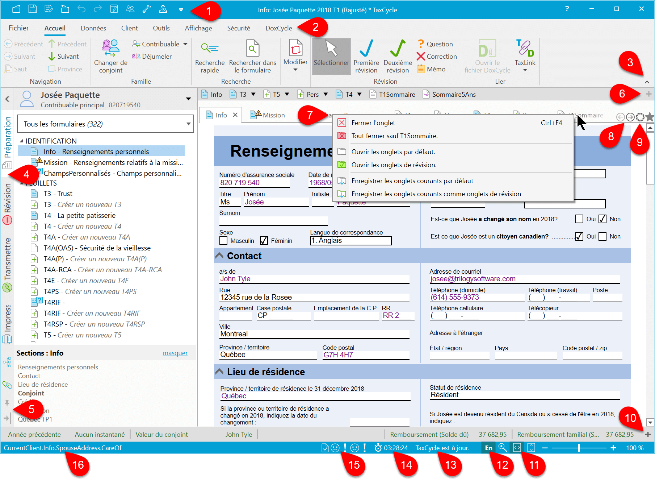655x481 pixels.
Task: Click the Undo arrow icon
Action: 81,9
